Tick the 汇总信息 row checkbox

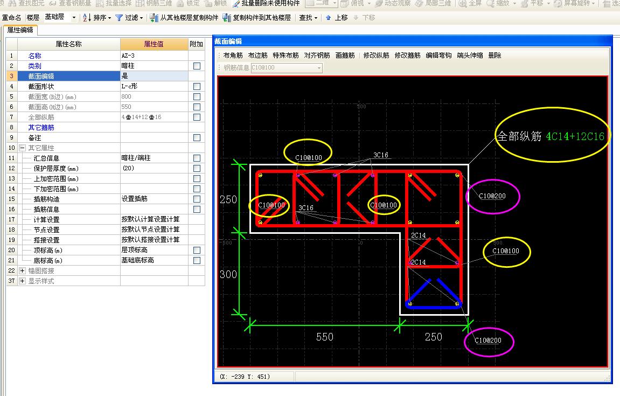pos(197,158)
